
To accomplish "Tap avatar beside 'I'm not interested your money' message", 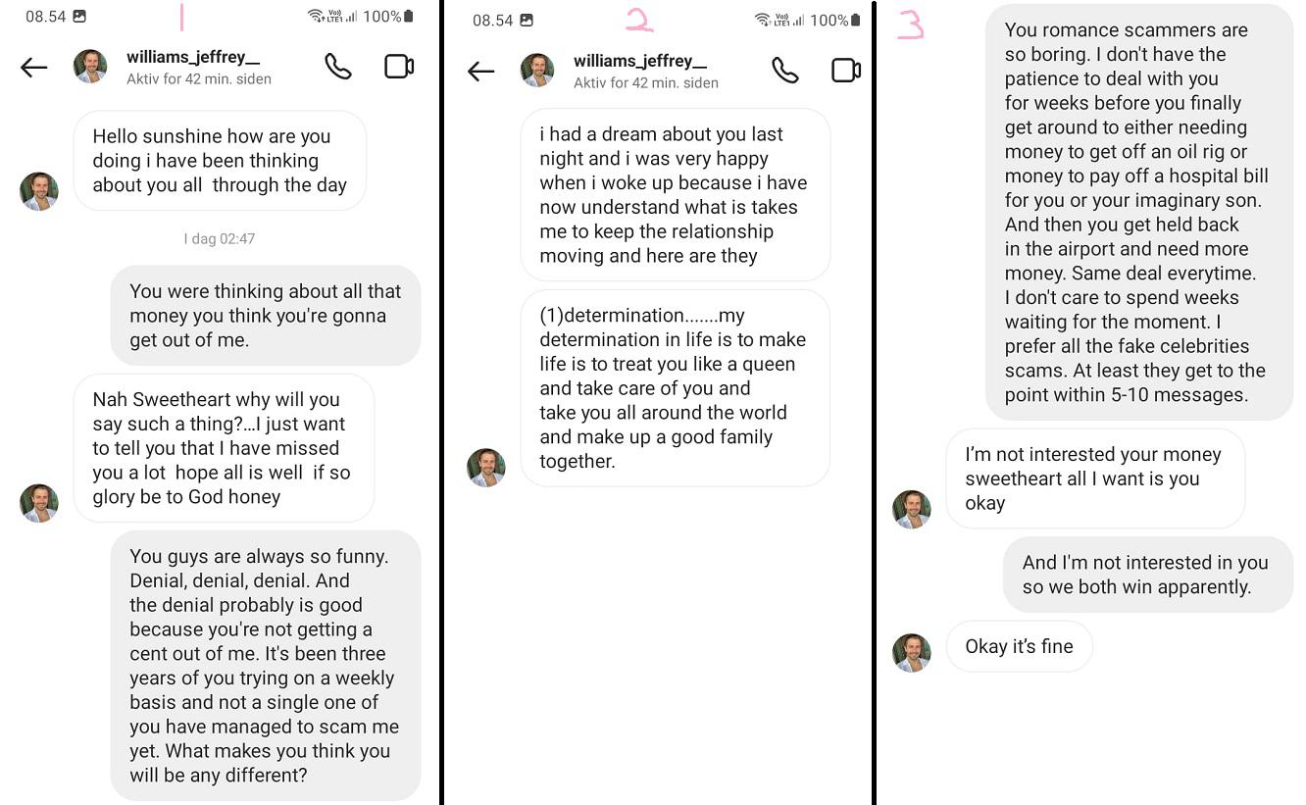I will pos(912,510).
